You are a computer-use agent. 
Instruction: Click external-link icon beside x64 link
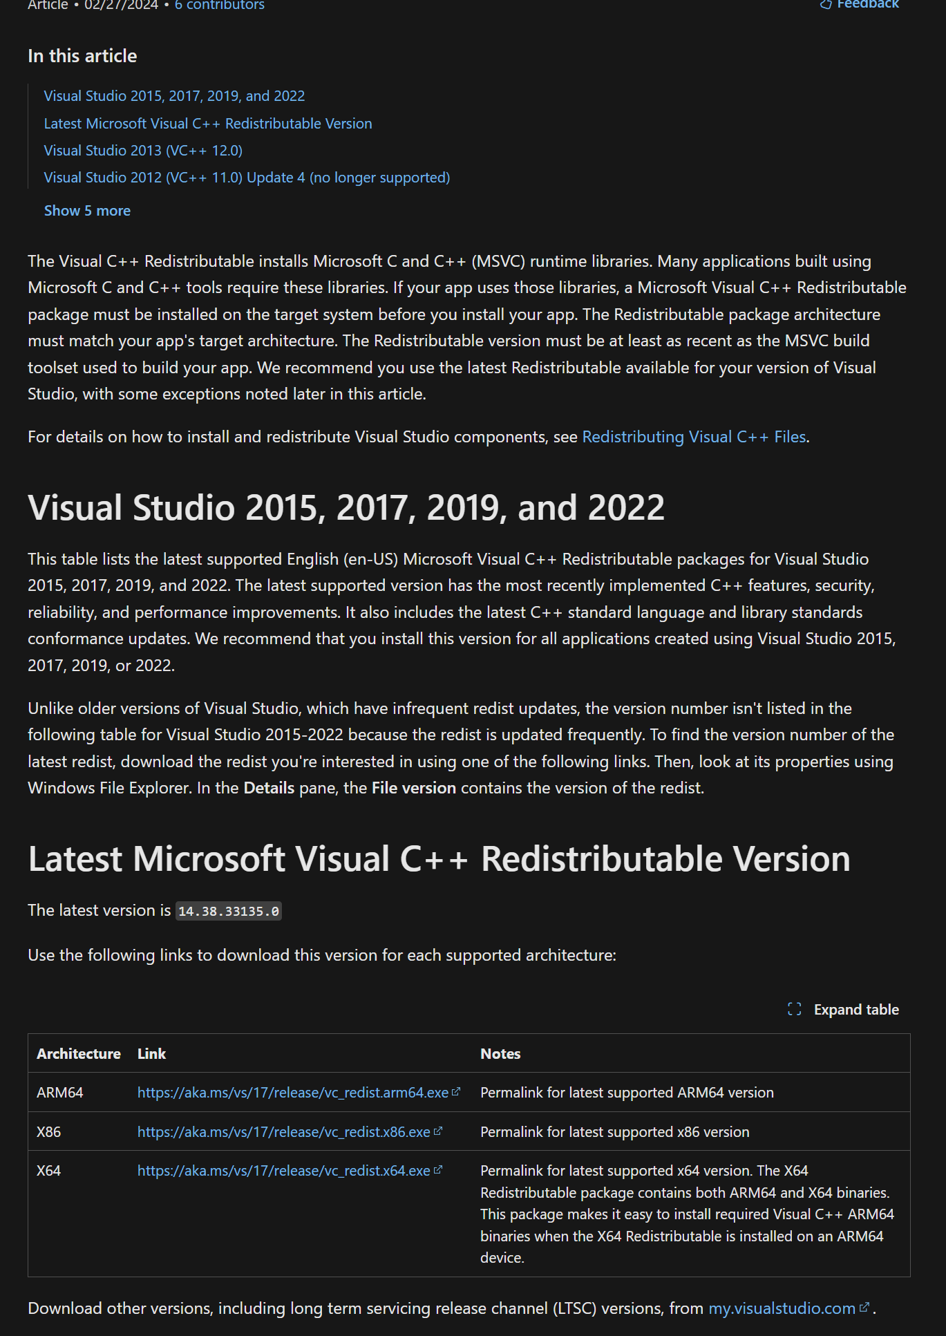tap(437, 1170)
